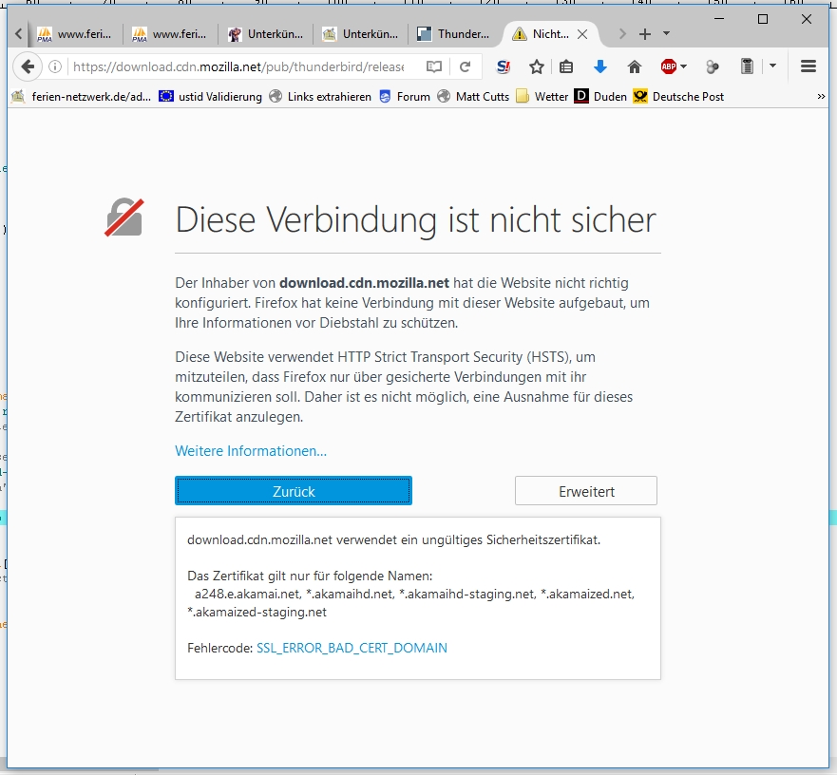Switch to second www.feri... tab
Image resolution: width=837 pixels, height=775 pixels.
[170, 34]
